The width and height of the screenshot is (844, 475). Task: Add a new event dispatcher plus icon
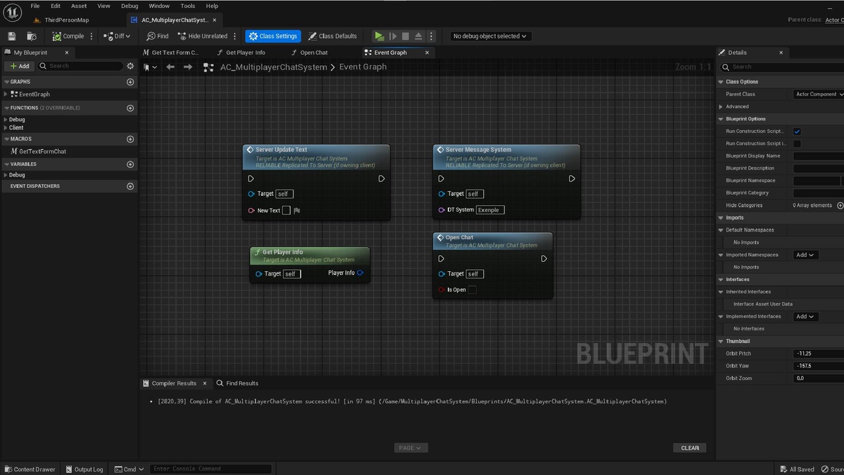(x=130, y=186)
